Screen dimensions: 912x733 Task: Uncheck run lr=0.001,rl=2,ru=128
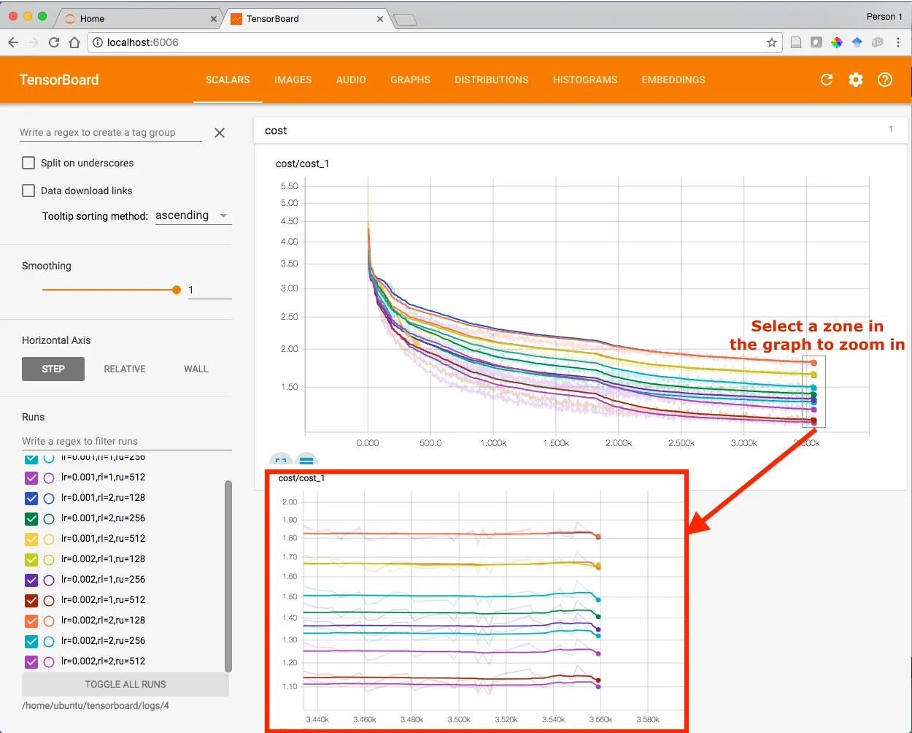click(31, 498)
